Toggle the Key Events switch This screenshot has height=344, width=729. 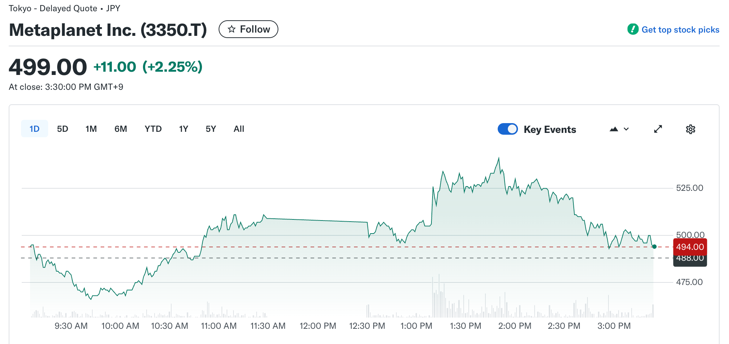coord(507,129)
